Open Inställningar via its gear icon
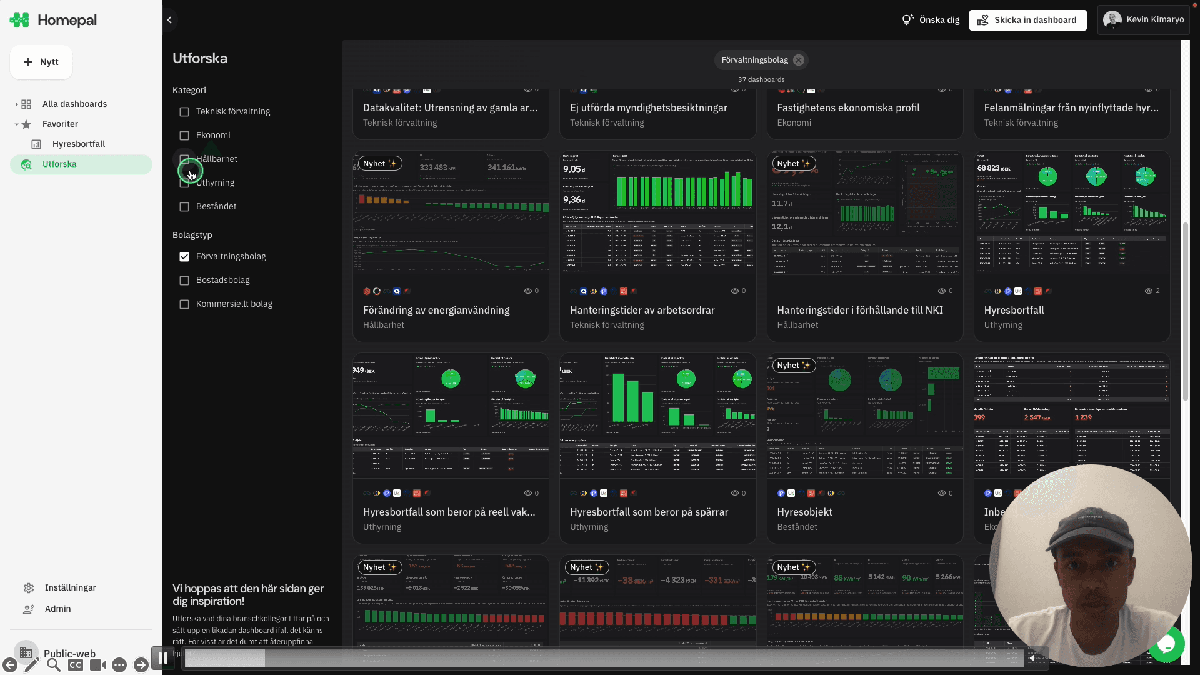Screen dimensions: 1200x675 pos(29,588)
